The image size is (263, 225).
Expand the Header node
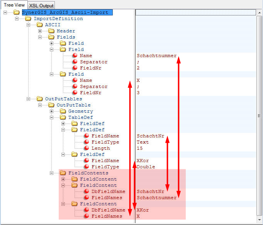point(40,31)
